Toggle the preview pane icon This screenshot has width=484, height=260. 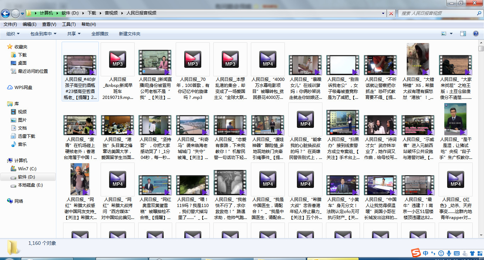[463, 34]
